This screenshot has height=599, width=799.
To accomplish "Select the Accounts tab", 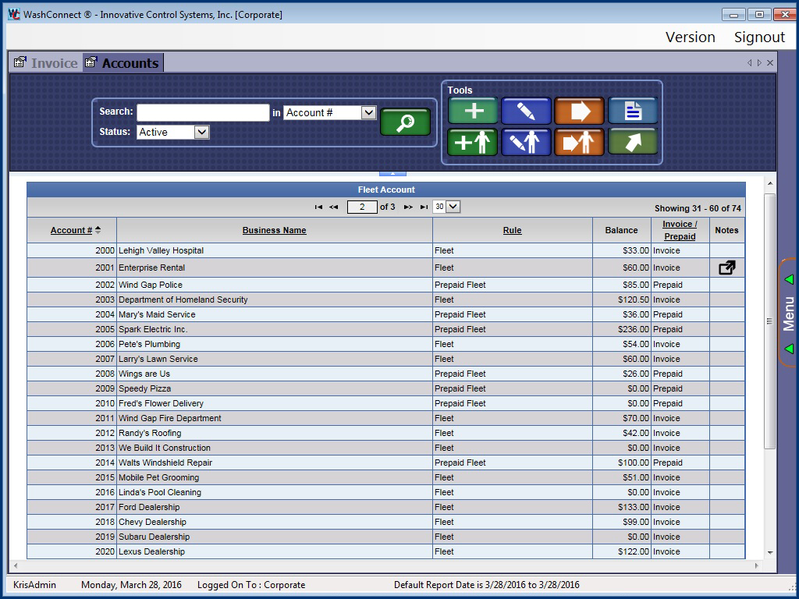I will point(123,63).
